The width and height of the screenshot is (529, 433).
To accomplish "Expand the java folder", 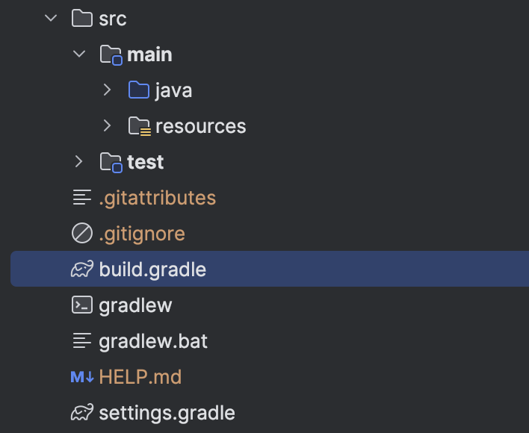I will (x=108, y=90).
